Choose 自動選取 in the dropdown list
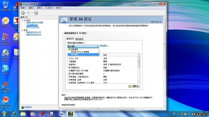The width and height of the screenshot is (209, 117). point(83,49)
